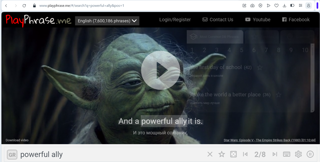Select word-count filter 5
The height and width of the screenshot is (162, 320).
[x=242, y=50]
